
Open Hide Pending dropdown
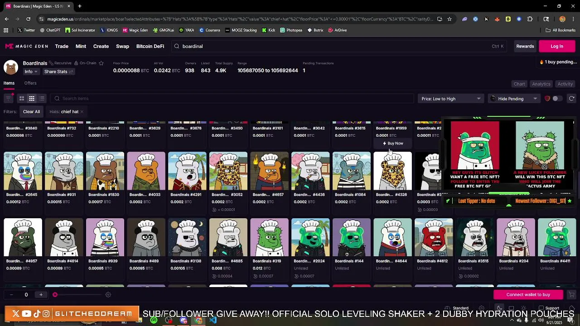[x=515, y=99]
